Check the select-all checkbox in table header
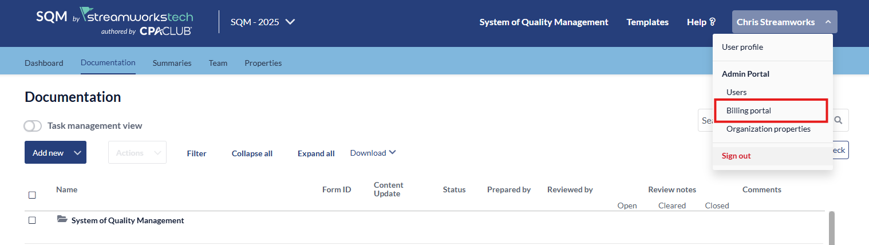 point(32,195)
